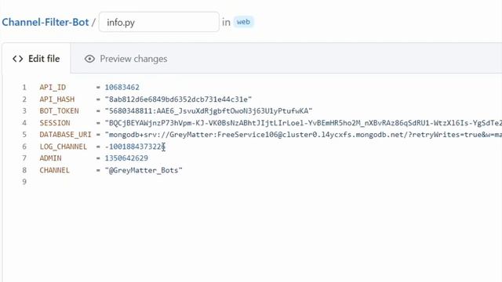Click the LOG_CHANNEL variable on line 6
Image resolution: width=502 pixels, height=282 pixels.
click(x=63, y=146)
